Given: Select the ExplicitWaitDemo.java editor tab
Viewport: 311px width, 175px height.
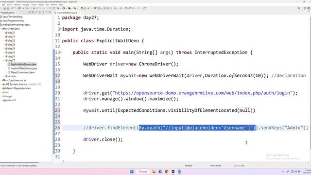Looking at the screenshot, I should pos(67,13).
